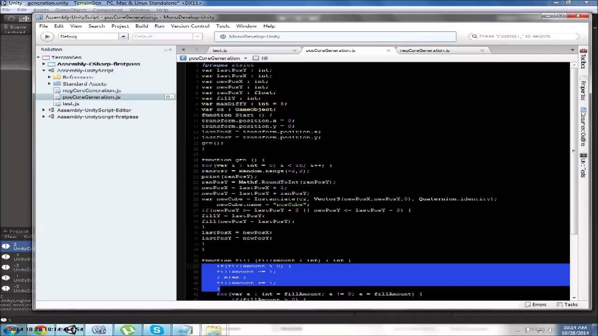Close the posCoreGeneration.js tab
The image size is (598, 336).
tap(389, 50)
